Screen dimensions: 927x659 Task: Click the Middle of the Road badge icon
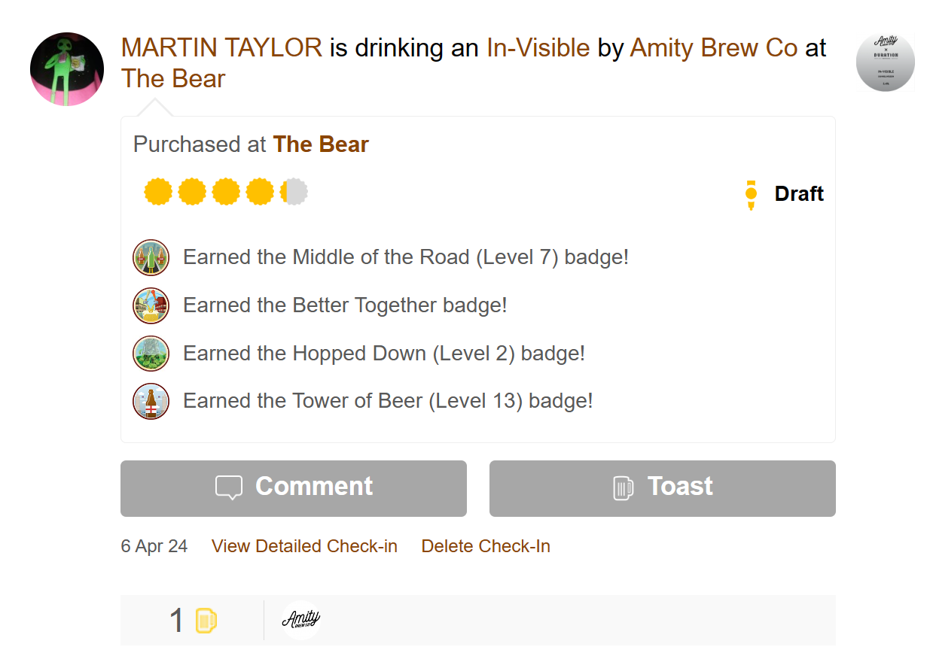coord(151,258)
